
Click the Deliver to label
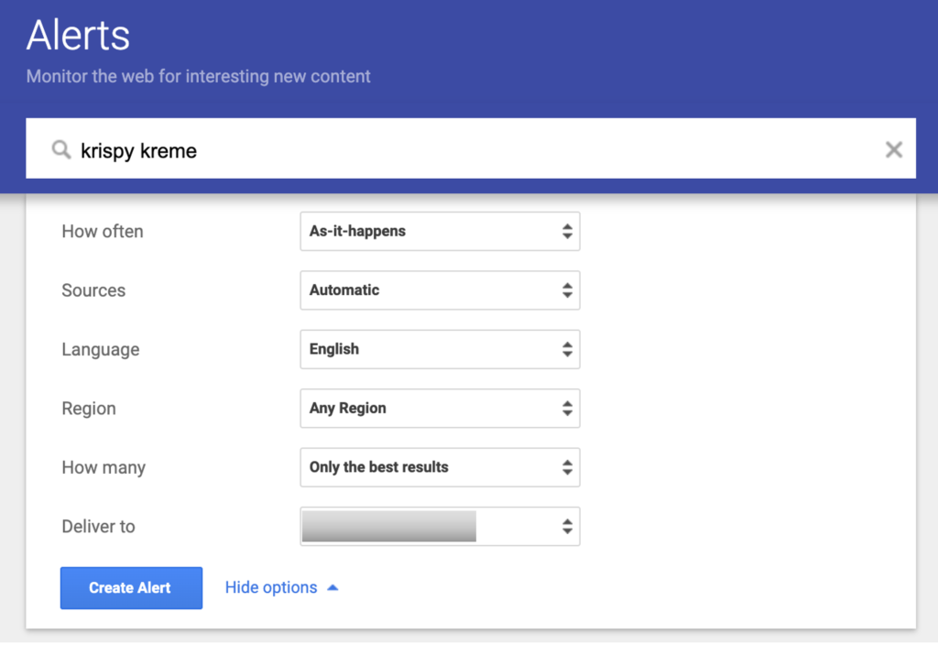click(98, 527)
